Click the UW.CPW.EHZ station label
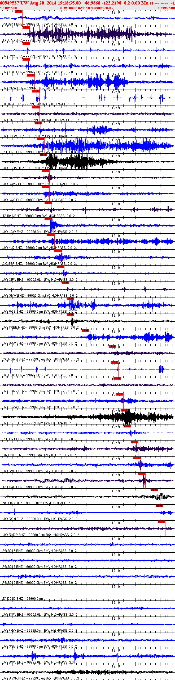175x680 pixels. pyautogui.click(x=13, y=280)
